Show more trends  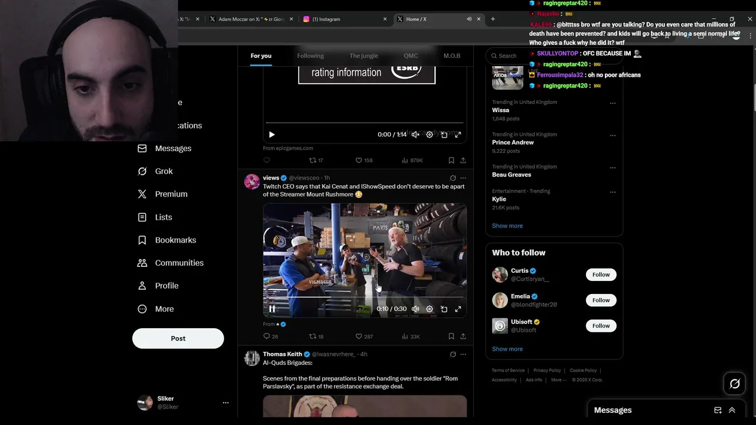(507, 225)
